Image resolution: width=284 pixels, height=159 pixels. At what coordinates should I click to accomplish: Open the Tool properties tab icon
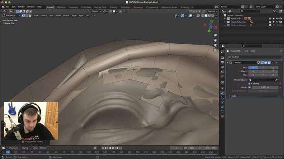[x=222, y=52]
